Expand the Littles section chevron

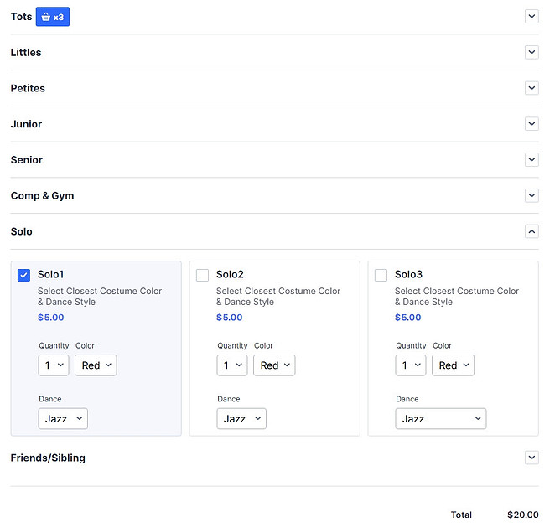[x=532, y=52]
